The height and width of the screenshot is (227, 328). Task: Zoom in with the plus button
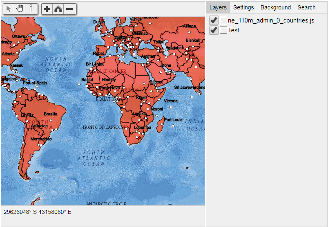(47, 9)
